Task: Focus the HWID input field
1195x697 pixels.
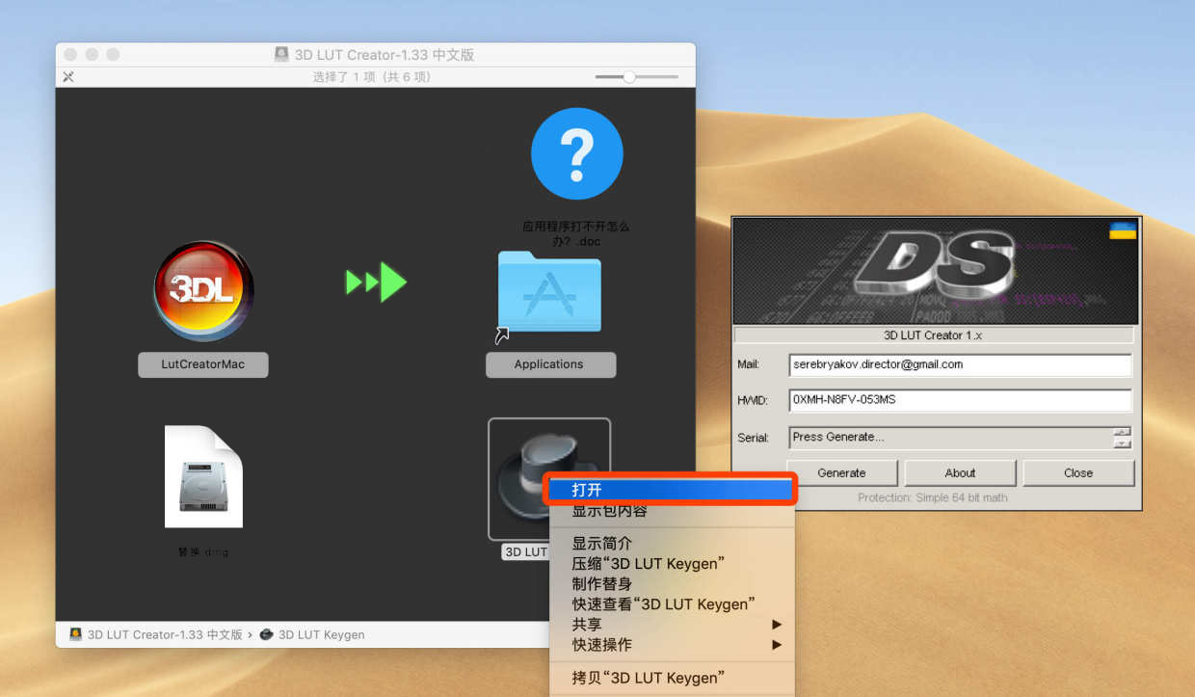Action: tap(960, 400)
